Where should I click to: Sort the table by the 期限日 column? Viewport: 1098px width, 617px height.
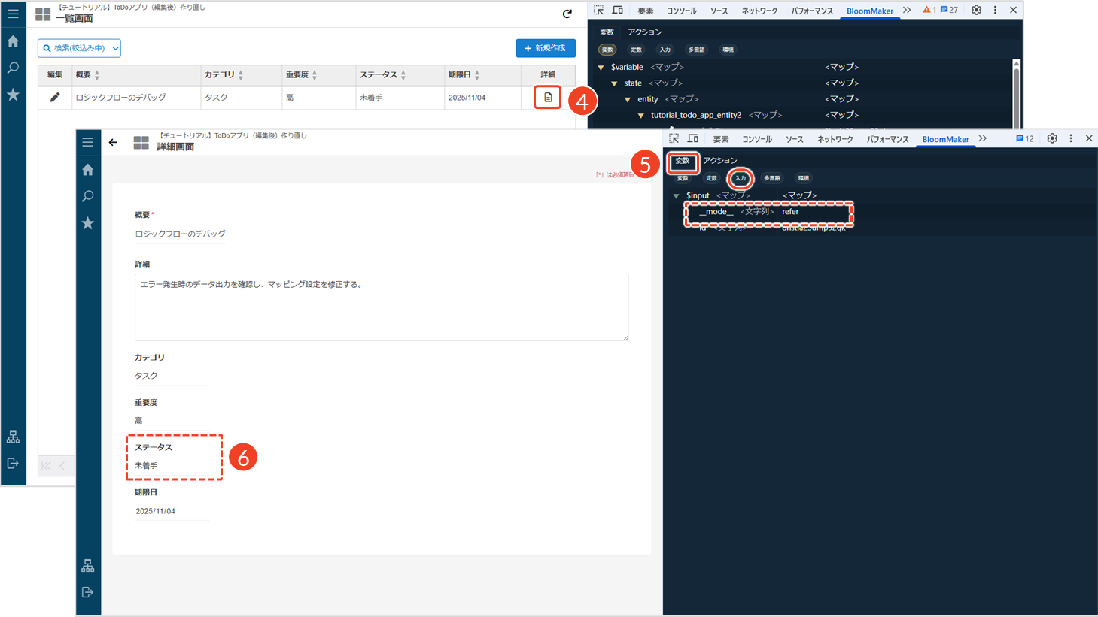coord(476,75)
